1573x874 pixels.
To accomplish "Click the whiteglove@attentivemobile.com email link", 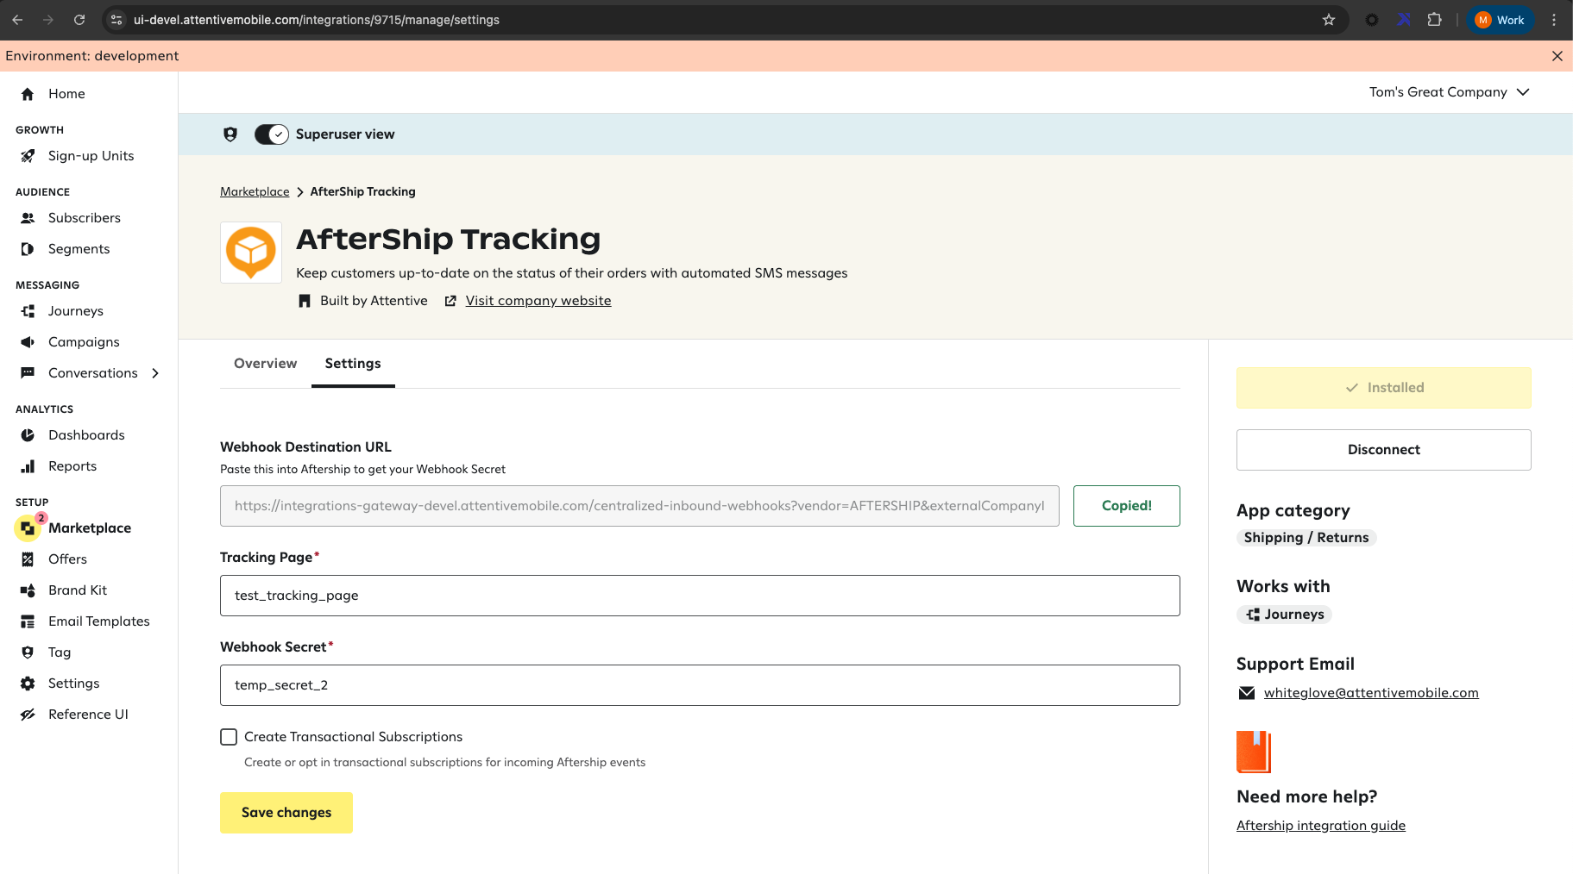I will (1371, 693).
